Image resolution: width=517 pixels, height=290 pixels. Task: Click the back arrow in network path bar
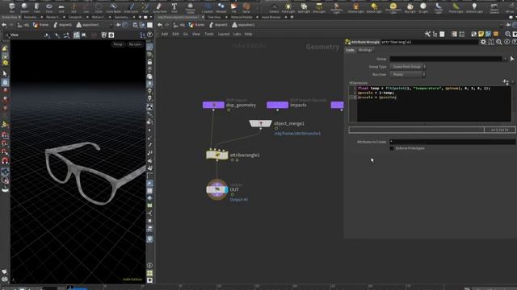pos(160,25)
